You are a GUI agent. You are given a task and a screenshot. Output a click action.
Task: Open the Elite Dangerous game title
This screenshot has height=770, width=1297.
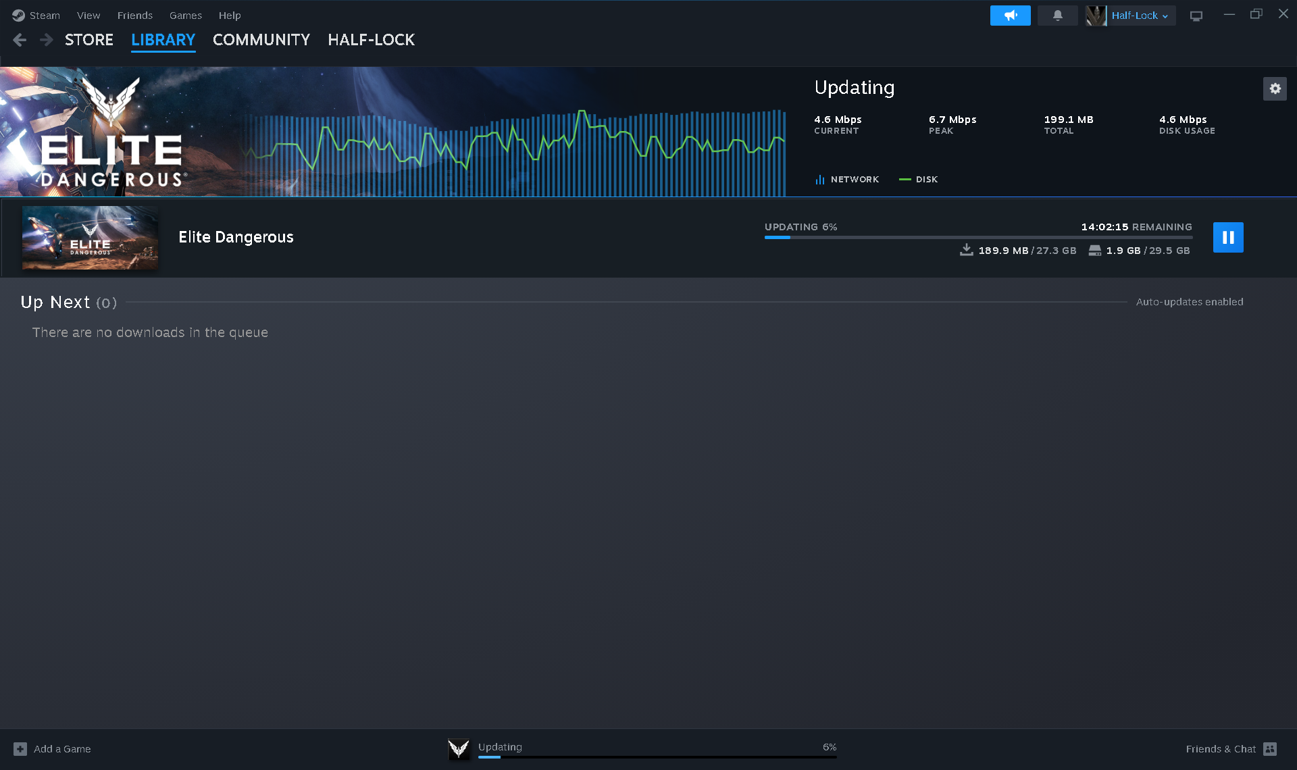point(236,237)
